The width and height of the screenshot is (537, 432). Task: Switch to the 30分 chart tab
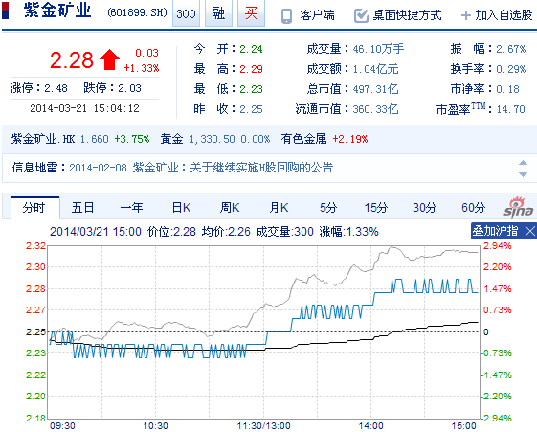(424, 208)
